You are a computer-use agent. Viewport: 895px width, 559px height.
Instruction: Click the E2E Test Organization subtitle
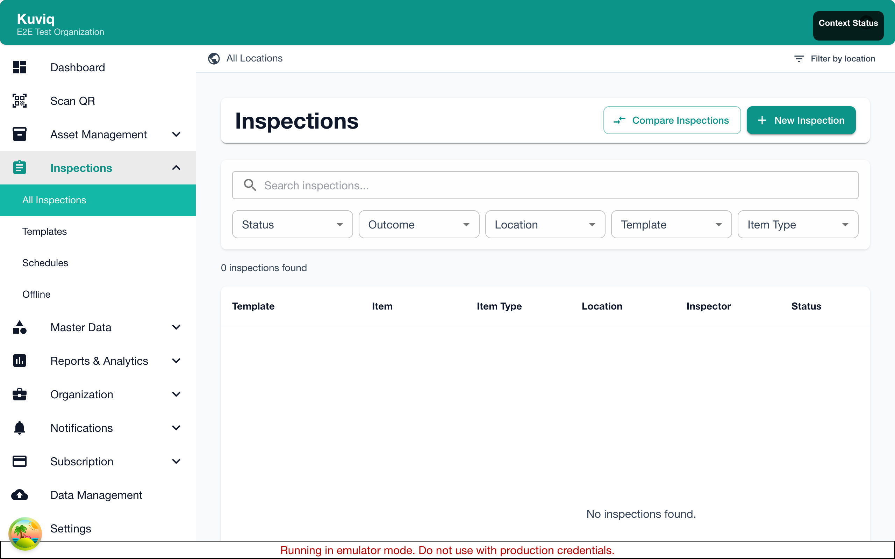60,32
